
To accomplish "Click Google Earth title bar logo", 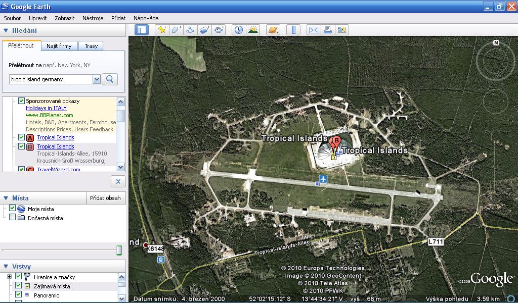I will coord(5,6).
